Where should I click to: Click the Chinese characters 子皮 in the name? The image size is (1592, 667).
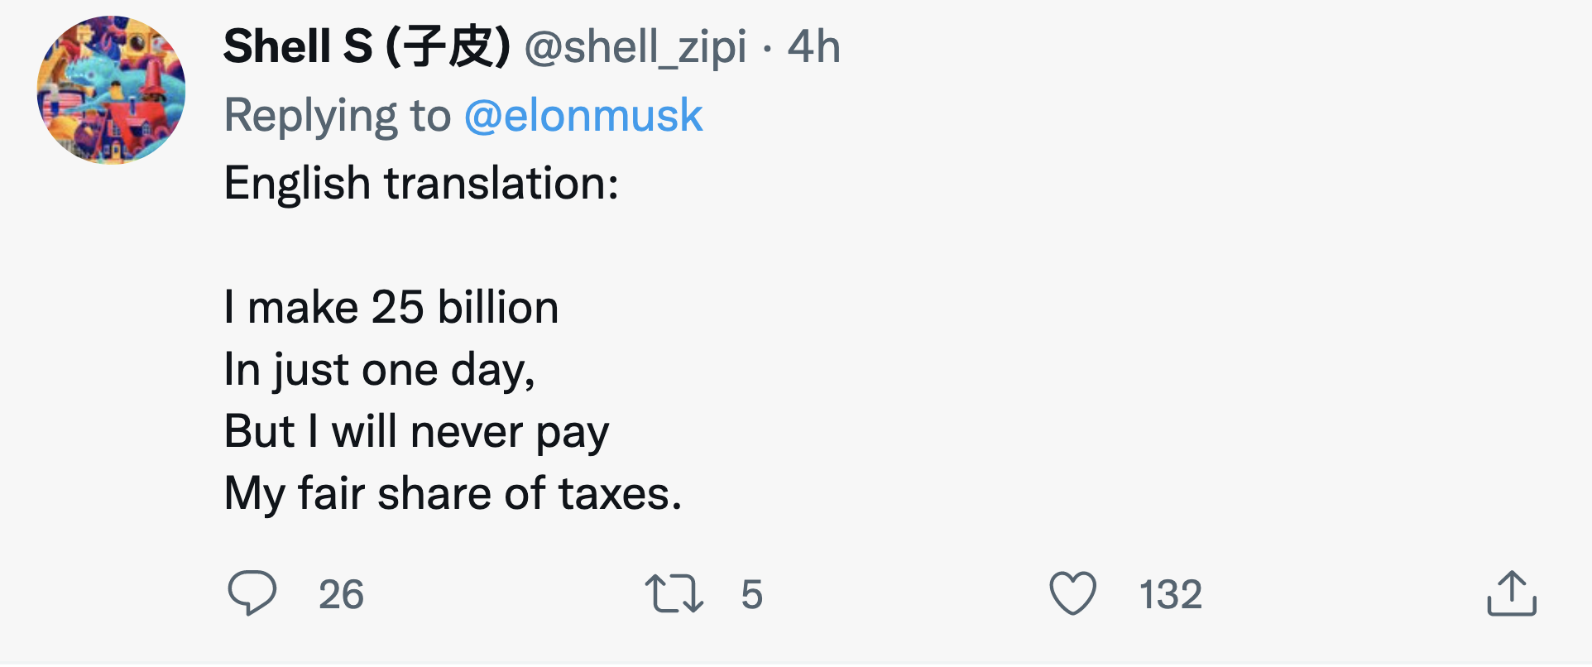click(448, 46)
